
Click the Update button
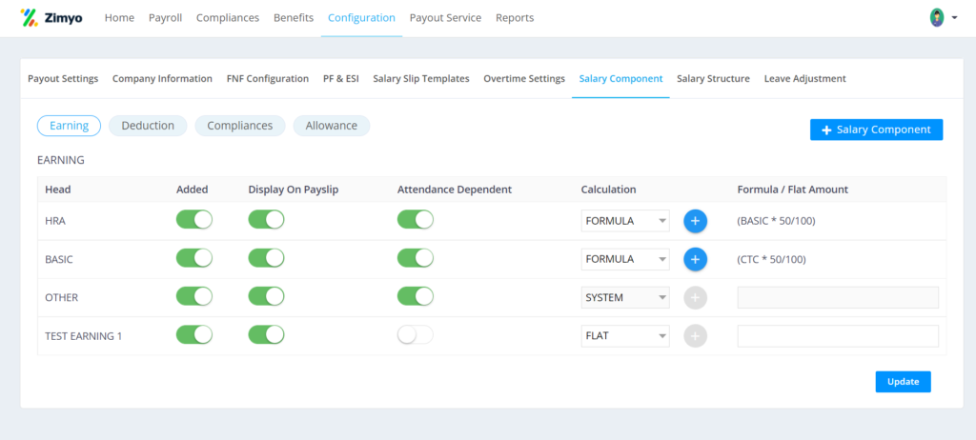pos(904,382)
